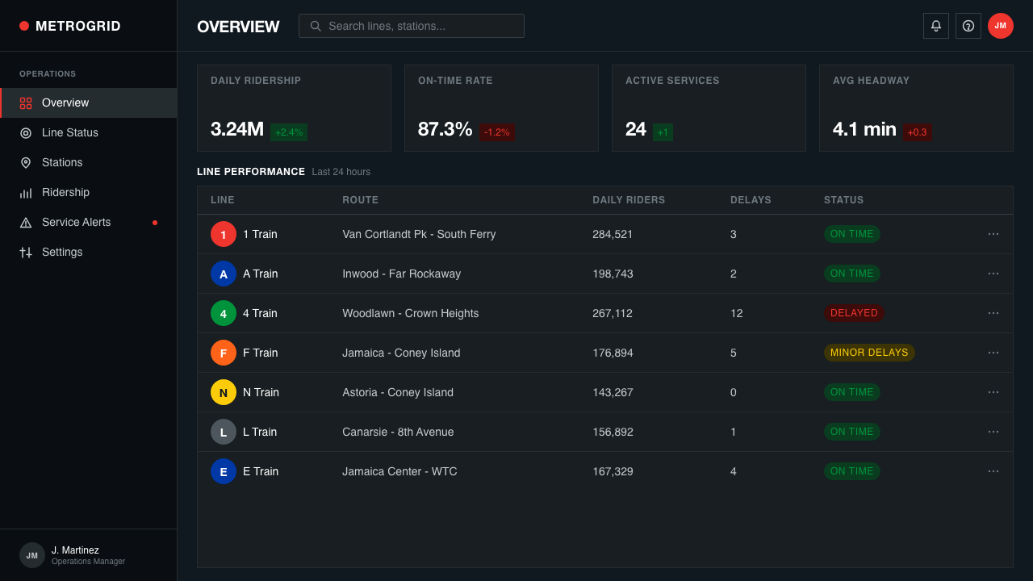Select the Overview menu item
Screen dimensions: 1033x581
tap(89, 103)
